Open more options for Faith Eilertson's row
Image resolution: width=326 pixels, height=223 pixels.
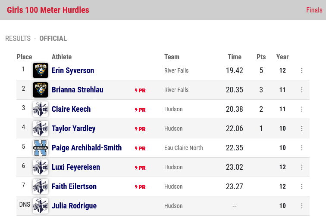pyautogui.click(x=302, y=186)
